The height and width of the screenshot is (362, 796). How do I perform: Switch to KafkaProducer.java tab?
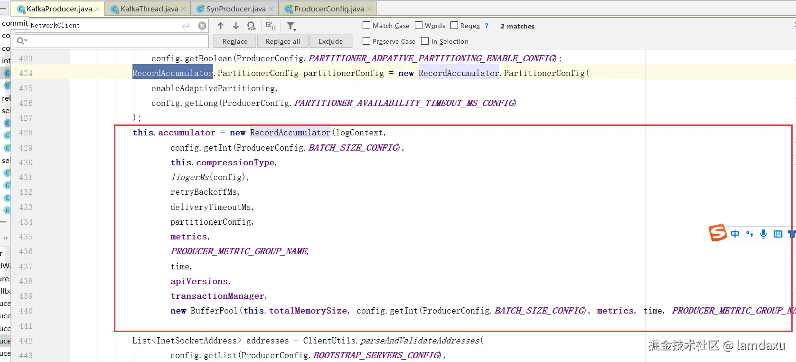[x=58, y=9]
